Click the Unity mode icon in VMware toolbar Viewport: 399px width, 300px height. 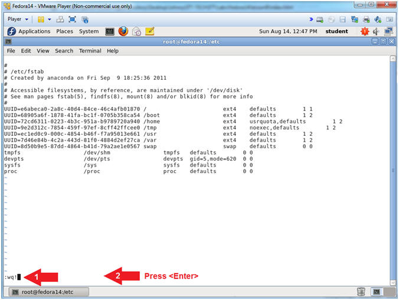pos(85,19)
